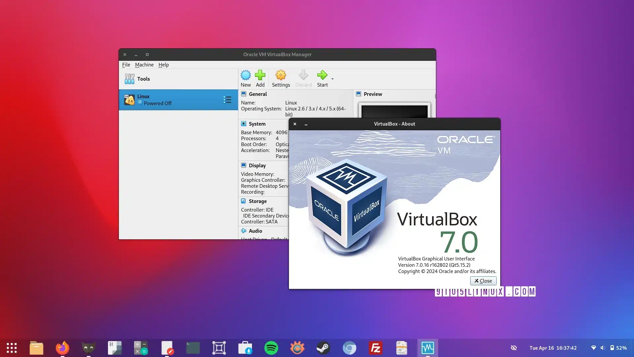Click the hamburger menu icon on Linux VM
The image size is (634, 357).
coord(228,99)
